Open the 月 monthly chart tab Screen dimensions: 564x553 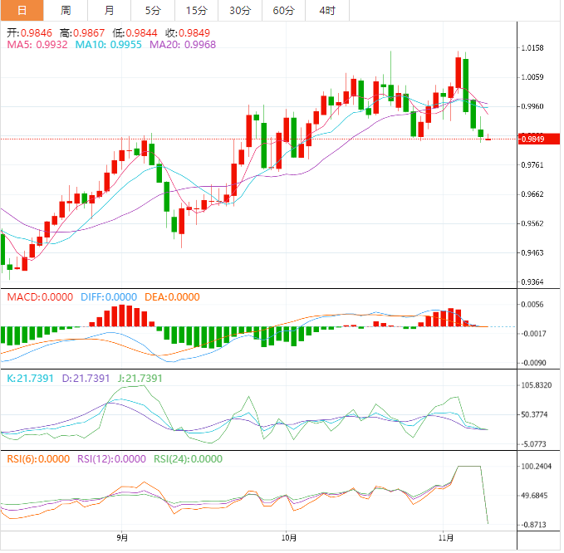pos(110,11)
